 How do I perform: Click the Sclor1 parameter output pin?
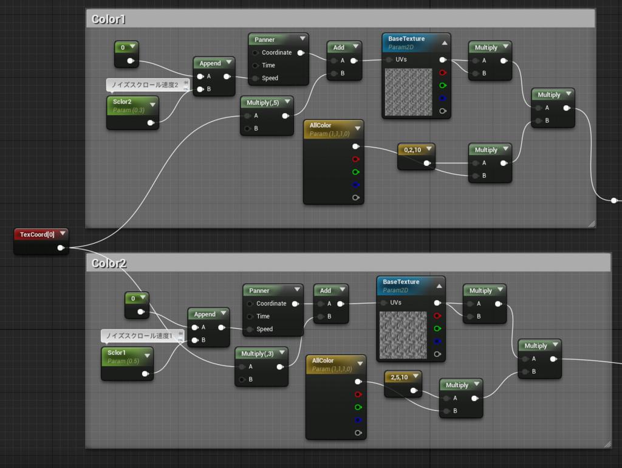click(145, 374)
